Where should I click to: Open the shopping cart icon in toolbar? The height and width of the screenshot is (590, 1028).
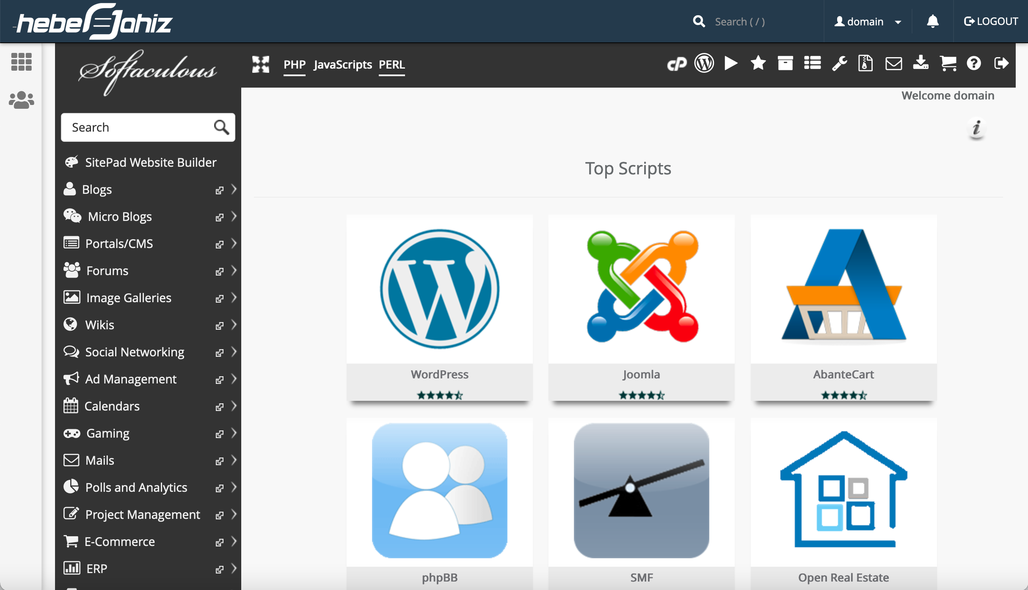pyautogui.click(x=948, y=63)
